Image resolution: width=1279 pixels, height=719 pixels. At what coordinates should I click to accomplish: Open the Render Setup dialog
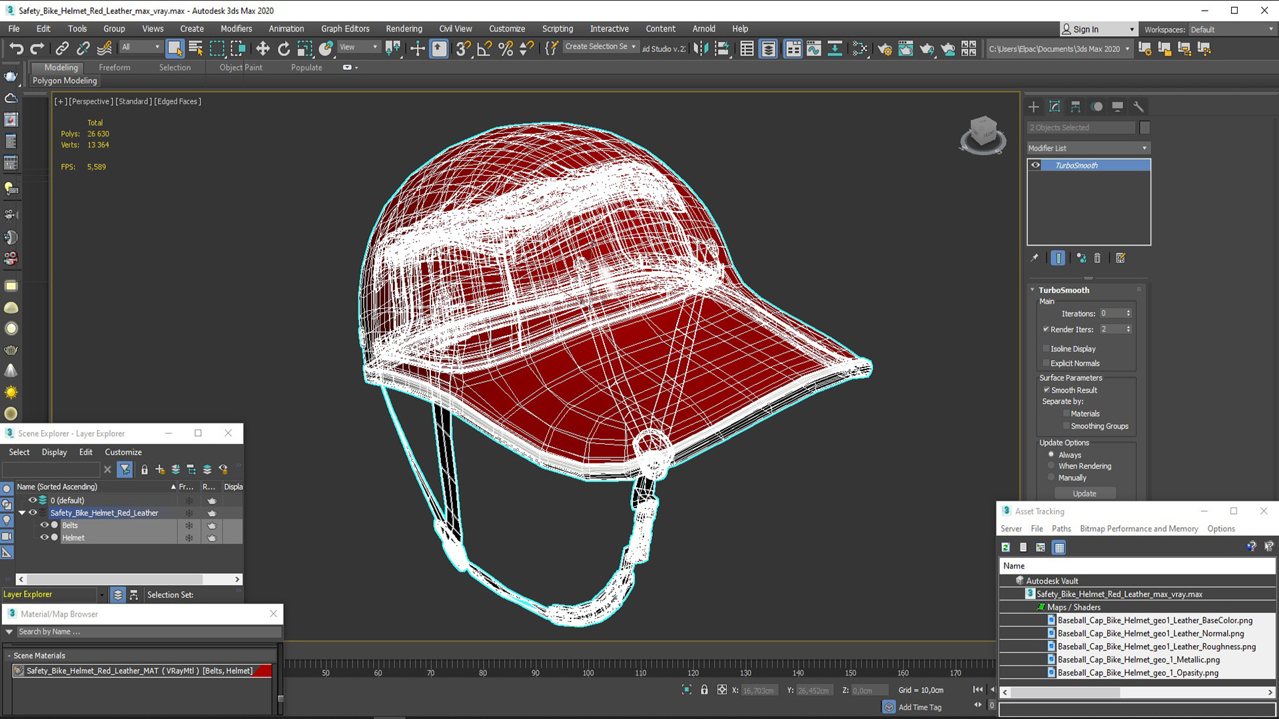point(885,48)
